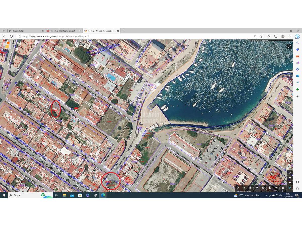Screen dimensions: 302x227
Task: Toggle fullscreen map view
Action: click(x=289, y=46)
